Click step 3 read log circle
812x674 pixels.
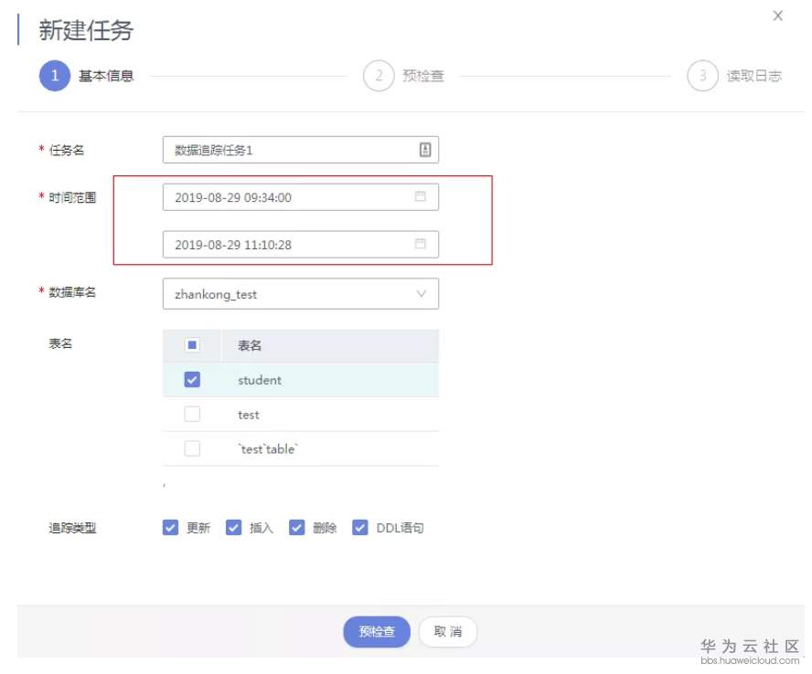click(x=702, y=76)
